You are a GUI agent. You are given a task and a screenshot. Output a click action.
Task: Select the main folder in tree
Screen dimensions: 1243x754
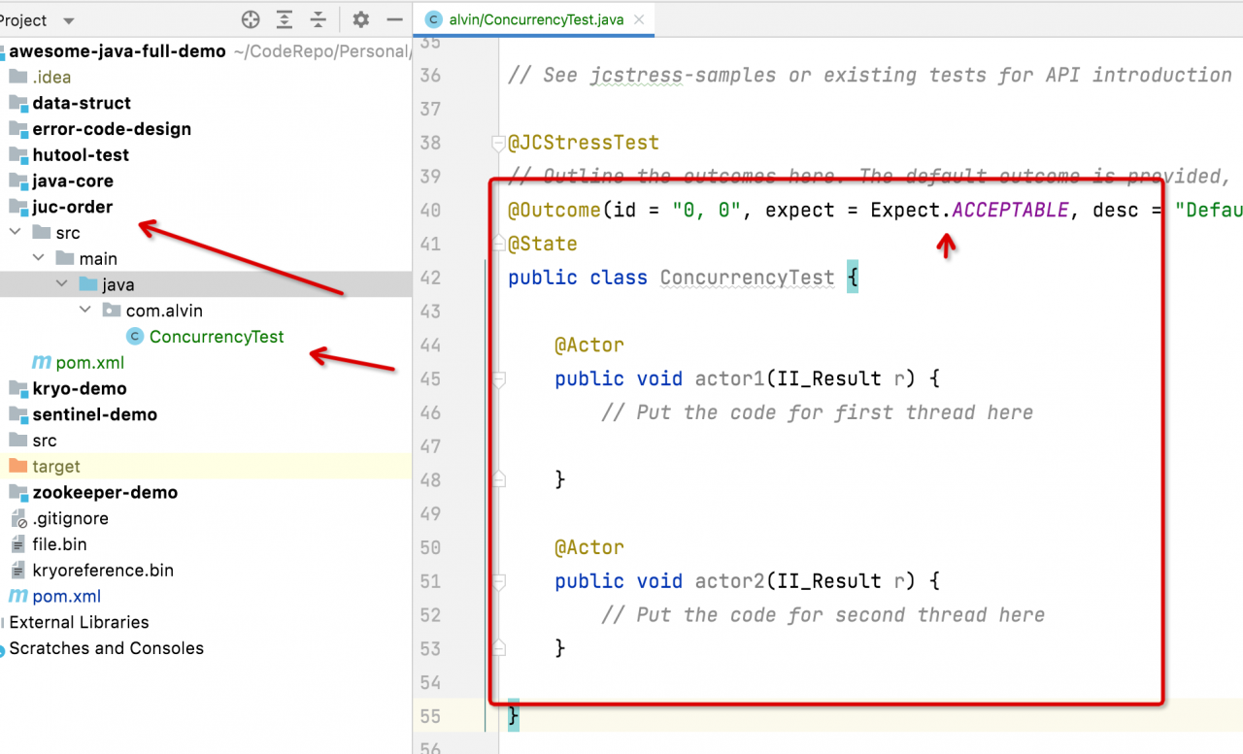(x=98, y=259)
